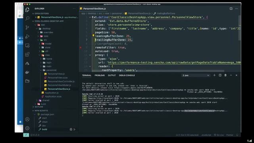Open errors and warnings status bar indicator
Image resolution: width=254 pixels, height=143 pixels.
click(x=35, y=135)
